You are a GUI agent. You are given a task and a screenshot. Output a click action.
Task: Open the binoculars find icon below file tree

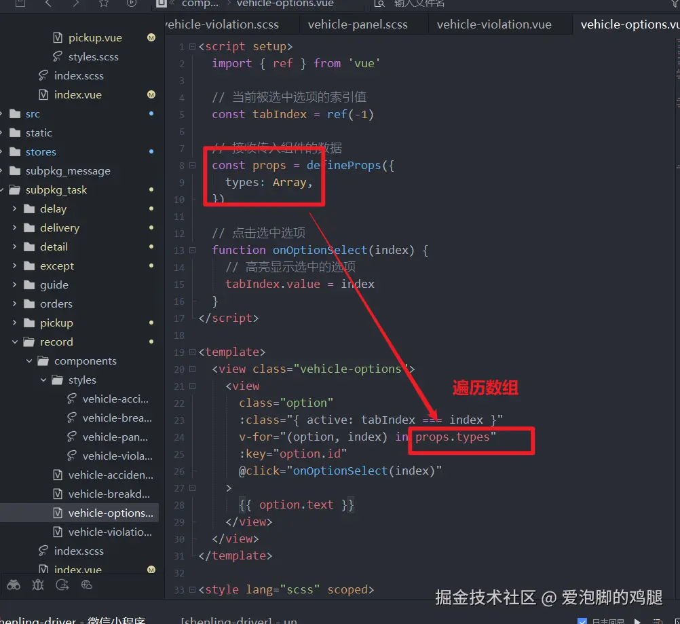[14, 585]
